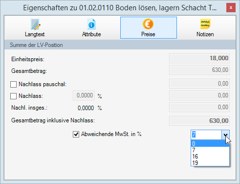Enable the Nachlass percentage checkbox
The height and width of the screenshot is (184, 240).
(13, 96)
